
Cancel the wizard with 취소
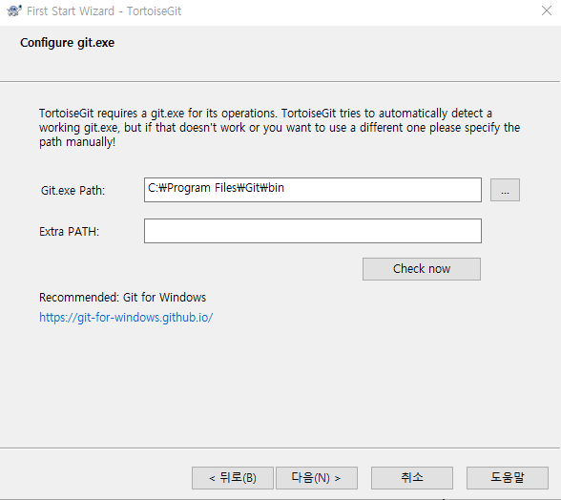click(412, 478)
